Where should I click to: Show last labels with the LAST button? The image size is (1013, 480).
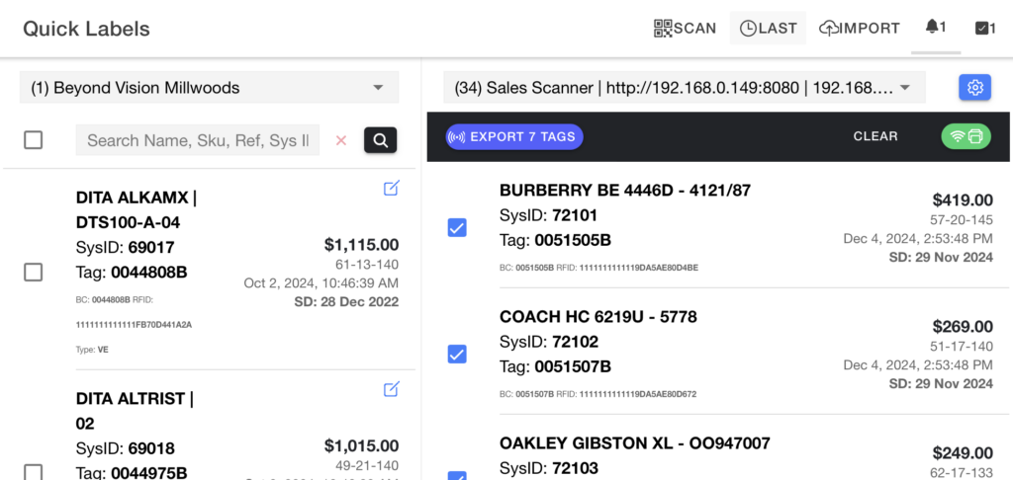coord(768,29)
